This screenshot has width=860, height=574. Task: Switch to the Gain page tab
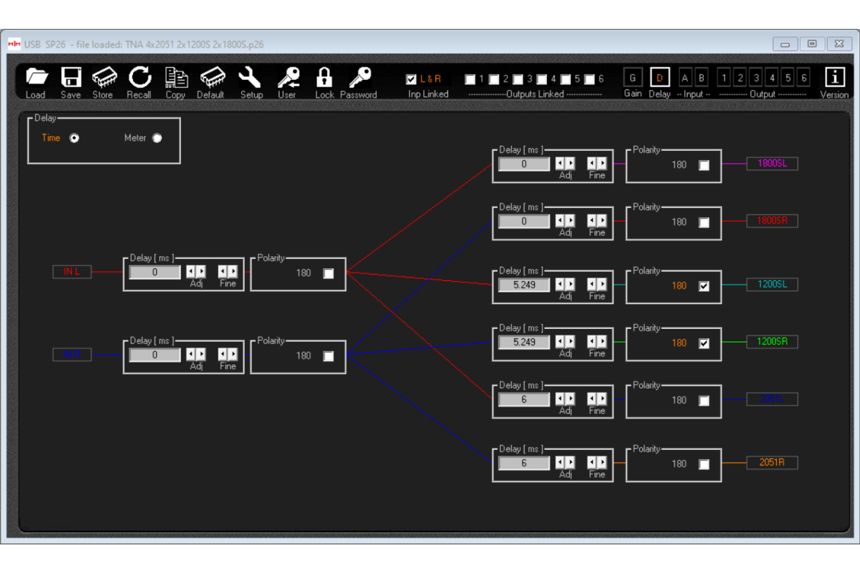coord(632,78)
